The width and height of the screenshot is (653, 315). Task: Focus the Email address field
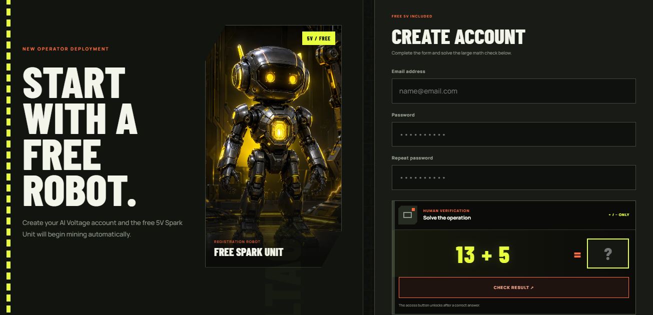click(513, 91)
